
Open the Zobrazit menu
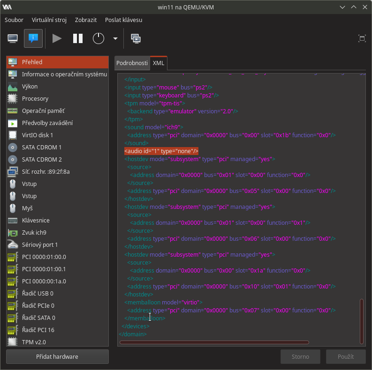pos(86,20)
